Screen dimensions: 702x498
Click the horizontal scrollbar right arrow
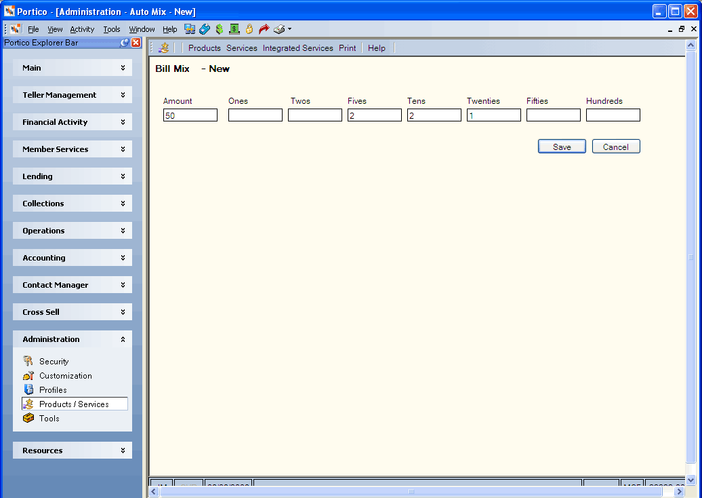coord(679,492)
